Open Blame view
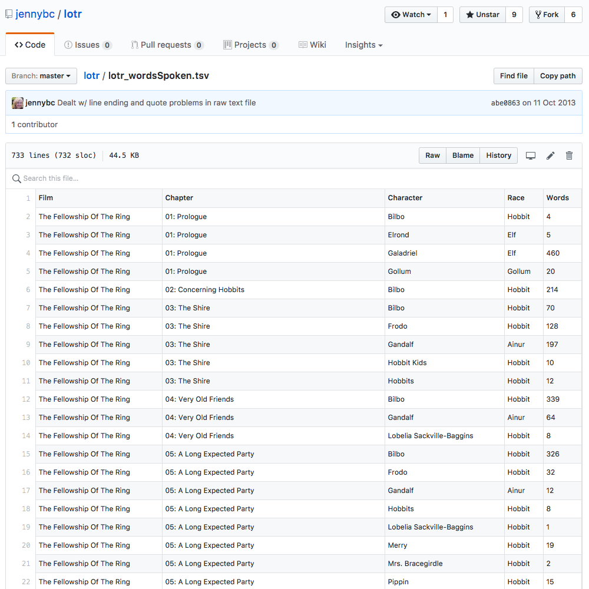Screen dimensions: 589x589 click(463, 155)
